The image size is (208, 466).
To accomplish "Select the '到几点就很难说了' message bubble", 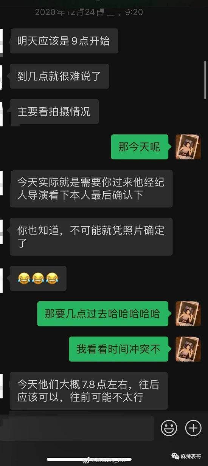I will pos(59,76).
